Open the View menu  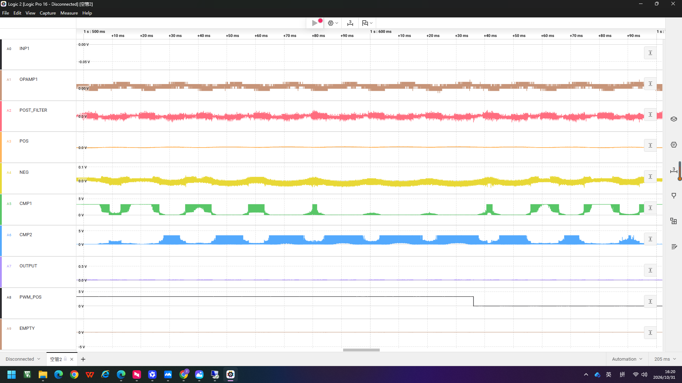(x=30, y=13)
